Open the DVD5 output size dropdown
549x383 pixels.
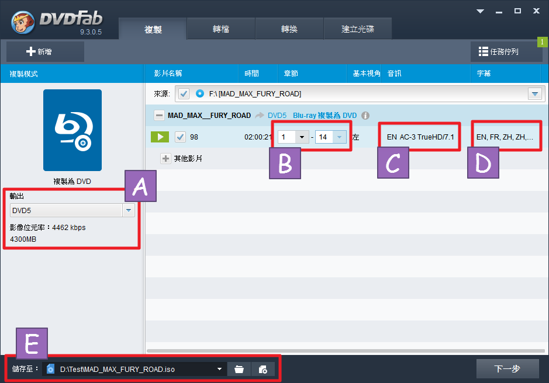click(128, 210)
